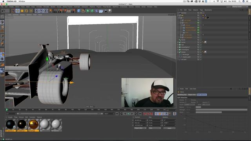The height and width of the screenshot is (141, 251).
Task: Click the deformer object icon
Action: point(96,11)
